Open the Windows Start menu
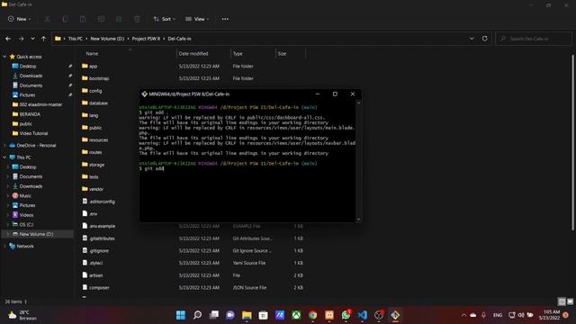 (x=181, y=315)
